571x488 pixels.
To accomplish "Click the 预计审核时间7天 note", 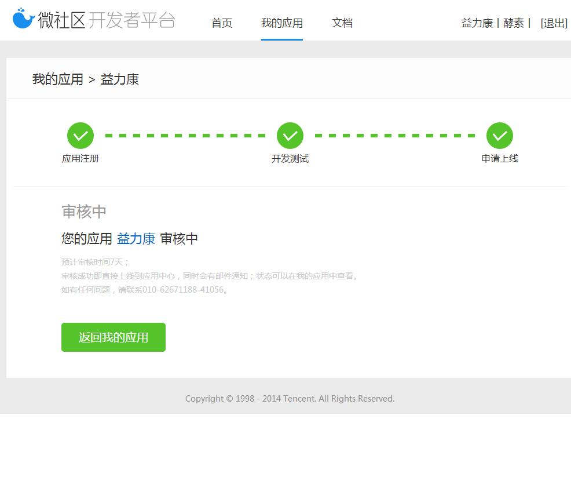I will pos(95,262).
